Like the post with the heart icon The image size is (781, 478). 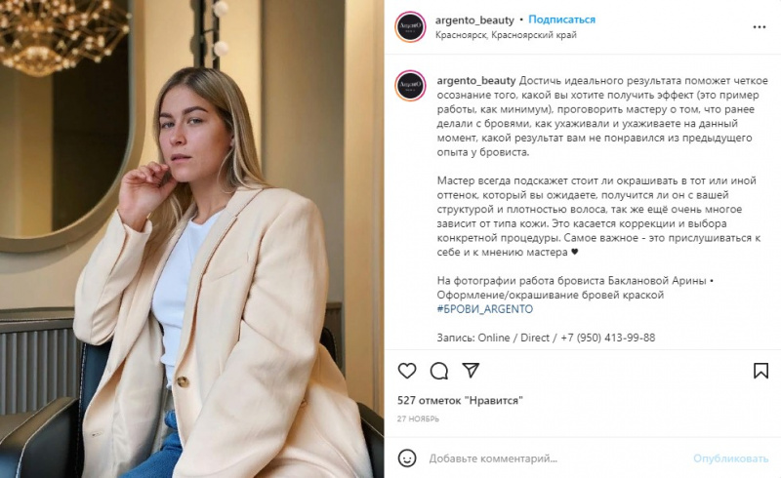(x=407, y=371)
